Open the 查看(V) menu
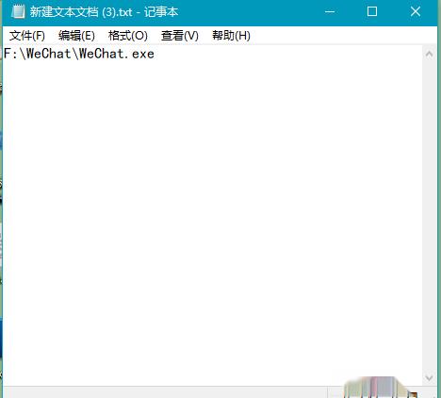The height and width of the screenshot is (398, 441). click(180, 36)
